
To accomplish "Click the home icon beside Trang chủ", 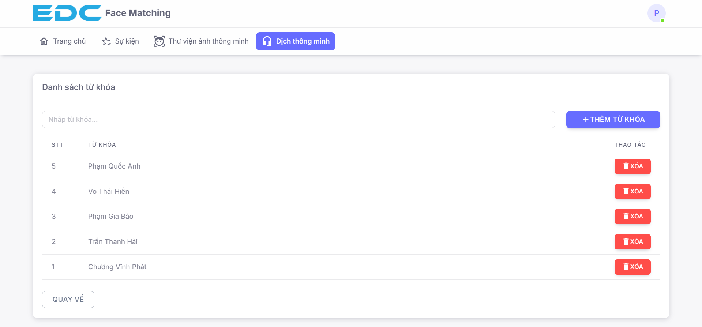I will [x=44, y=41].
